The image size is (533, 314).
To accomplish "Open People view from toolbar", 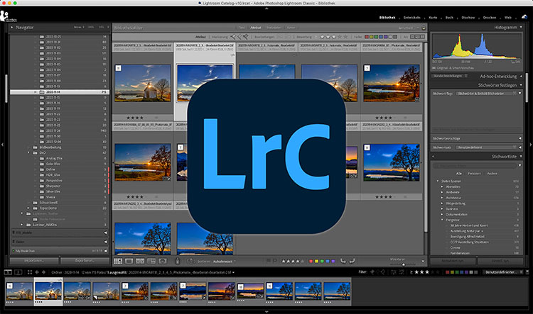I will point(163,261).
